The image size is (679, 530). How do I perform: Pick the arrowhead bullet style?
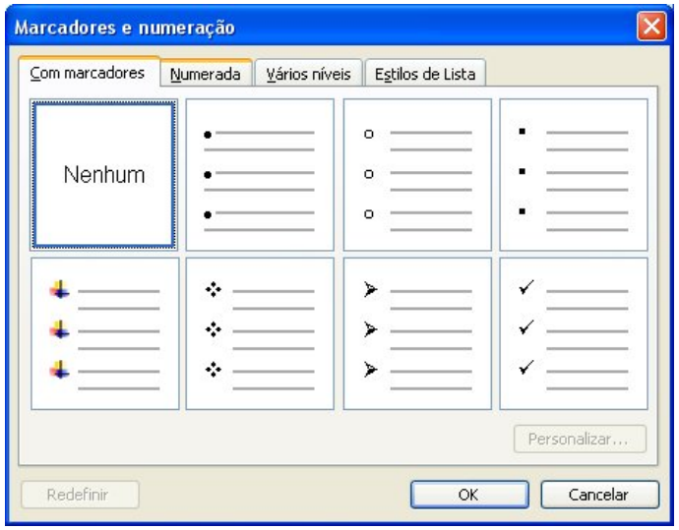tap(417, 333)
